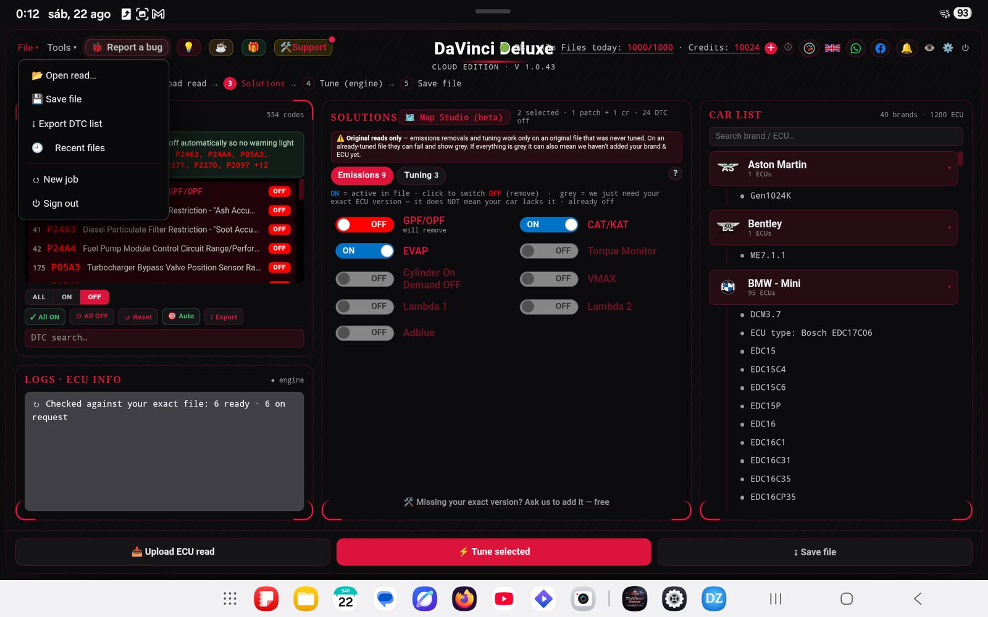This screenshot has height=617, width=988.
Task: Expand the Bentley brand arrow
Action: pos(949,228)
